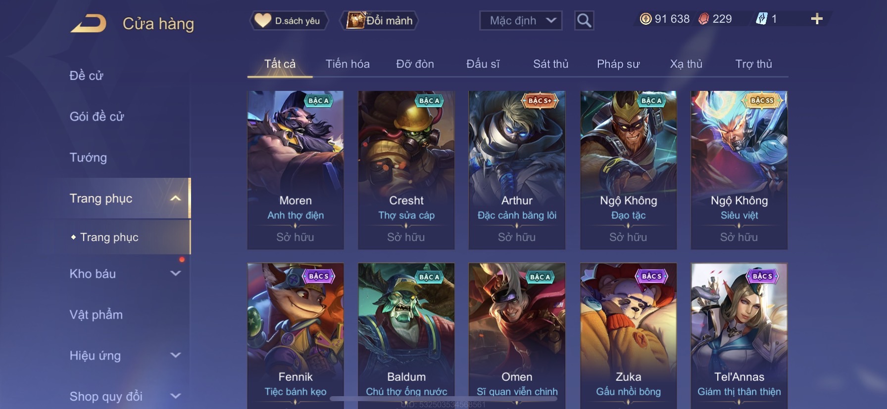Open the search magnifier icon
The image size is (887, 409).
[584, 21]
